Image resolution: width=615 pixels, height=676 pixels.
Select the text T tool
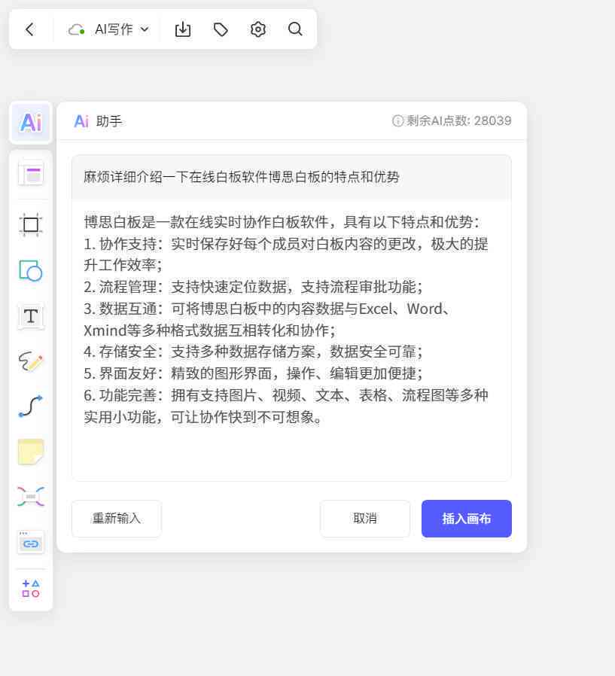tap(31, 316)
